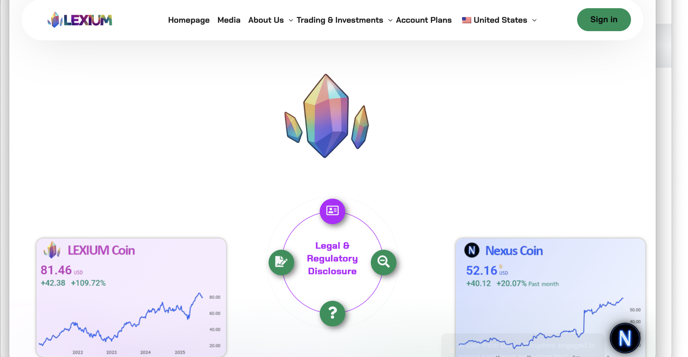
Task: Go to the Homepage menu item
Action: tap(189, 20)
